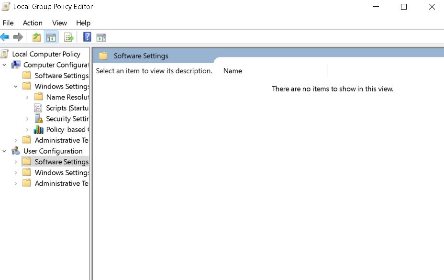
Task: Open the File menu
Action: point(8,22)
